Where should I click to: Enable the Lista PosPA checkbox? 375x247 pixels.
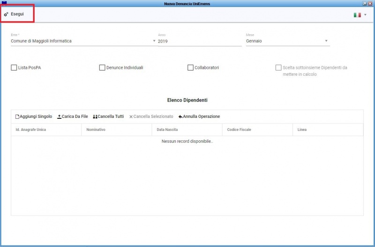coord(14,67)
